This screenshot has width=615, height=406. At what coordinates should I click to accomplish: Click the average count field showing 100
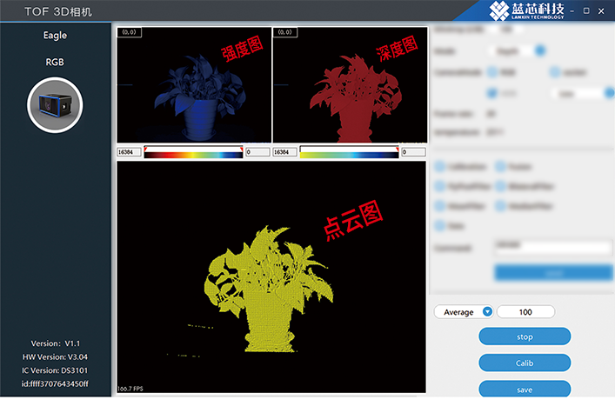click(525, 312)
